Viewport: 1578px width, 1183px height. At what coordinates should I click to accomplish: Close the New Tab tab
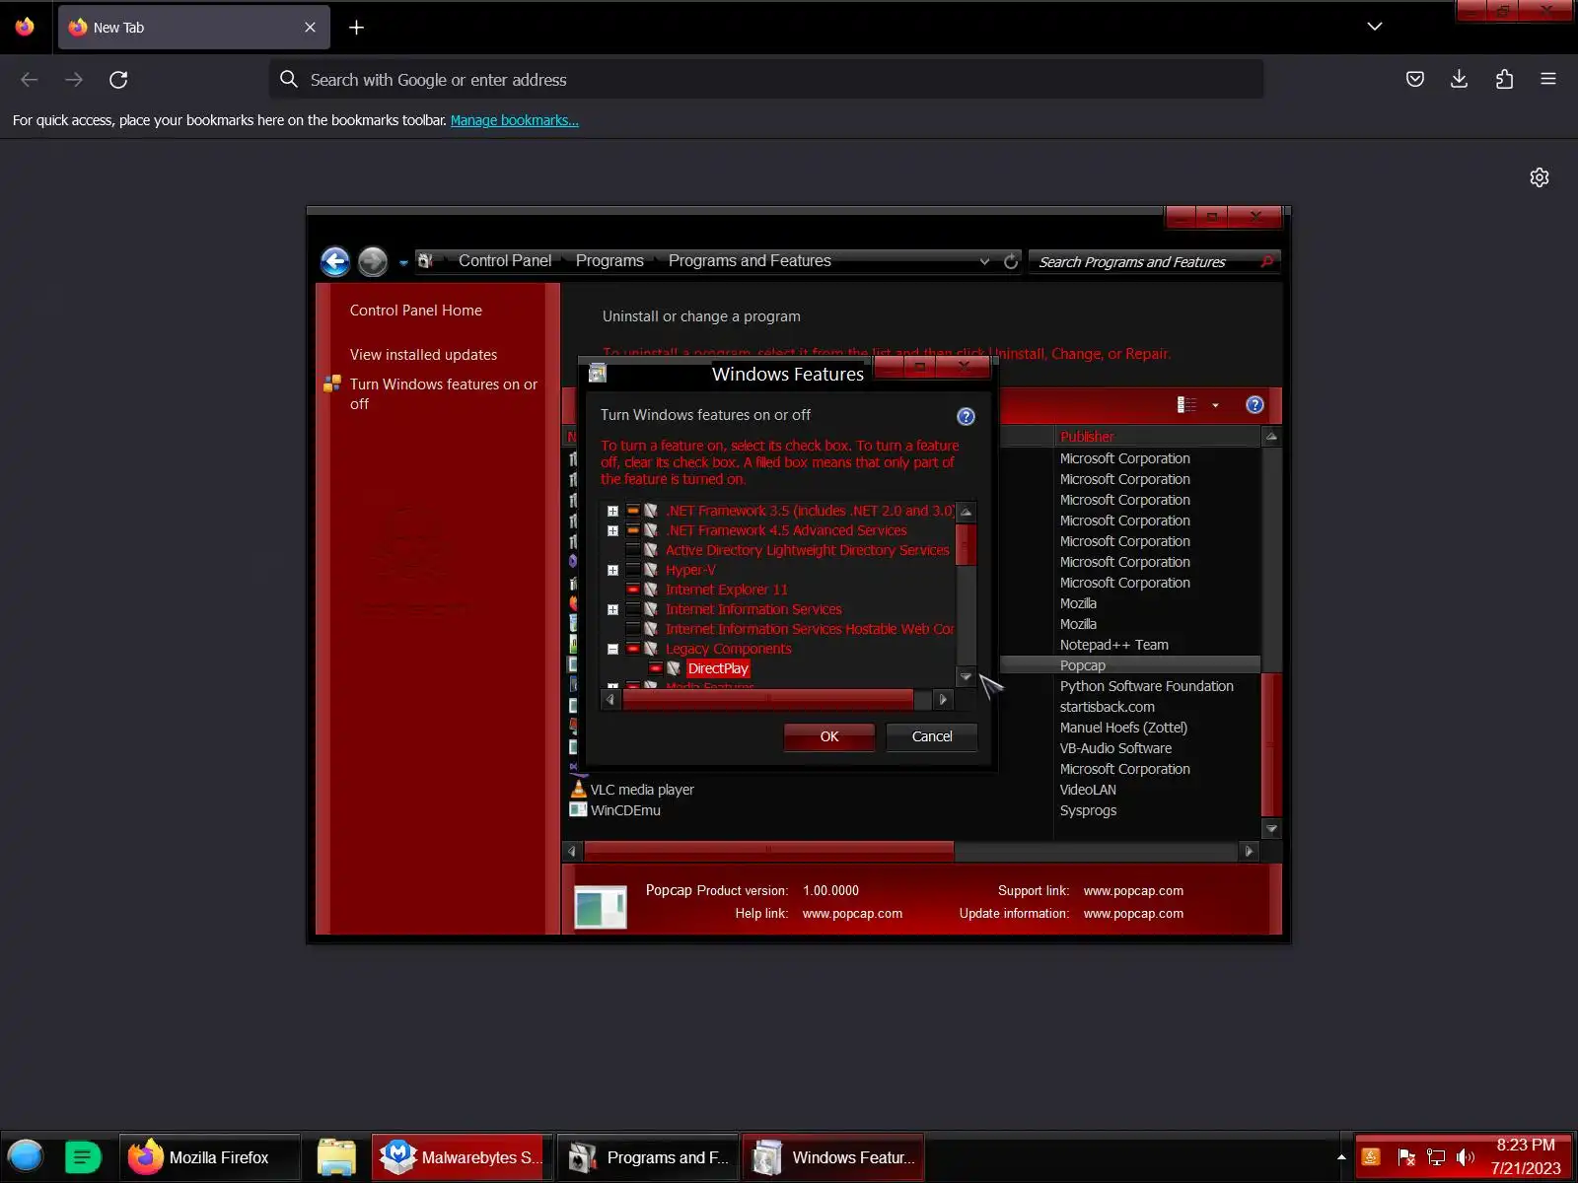click(311, 28)
